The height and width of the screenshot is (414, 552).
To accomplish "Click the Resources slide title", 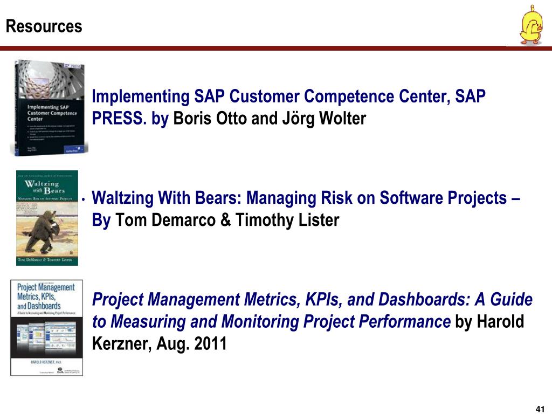I will (44, 26).
